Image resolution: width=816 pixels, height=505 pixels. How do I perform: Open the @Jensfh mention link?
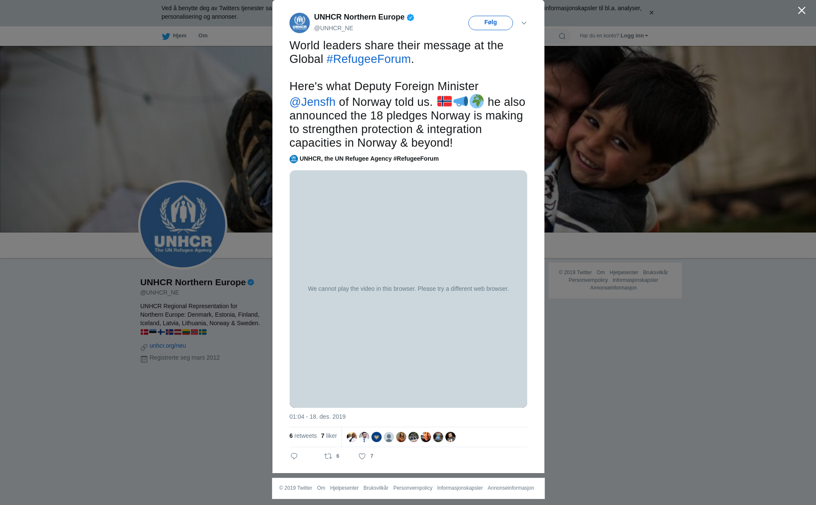click(x=312, y=102)
